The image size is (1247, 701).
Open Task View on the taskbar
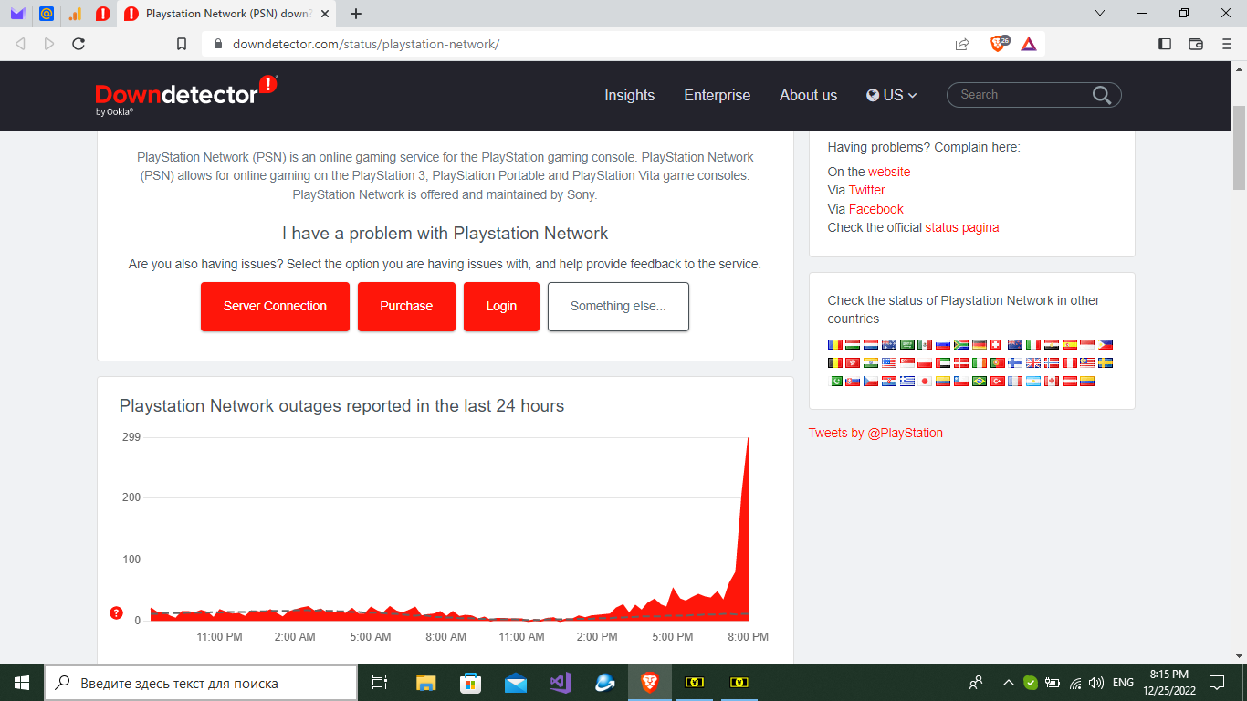[381, 683]
